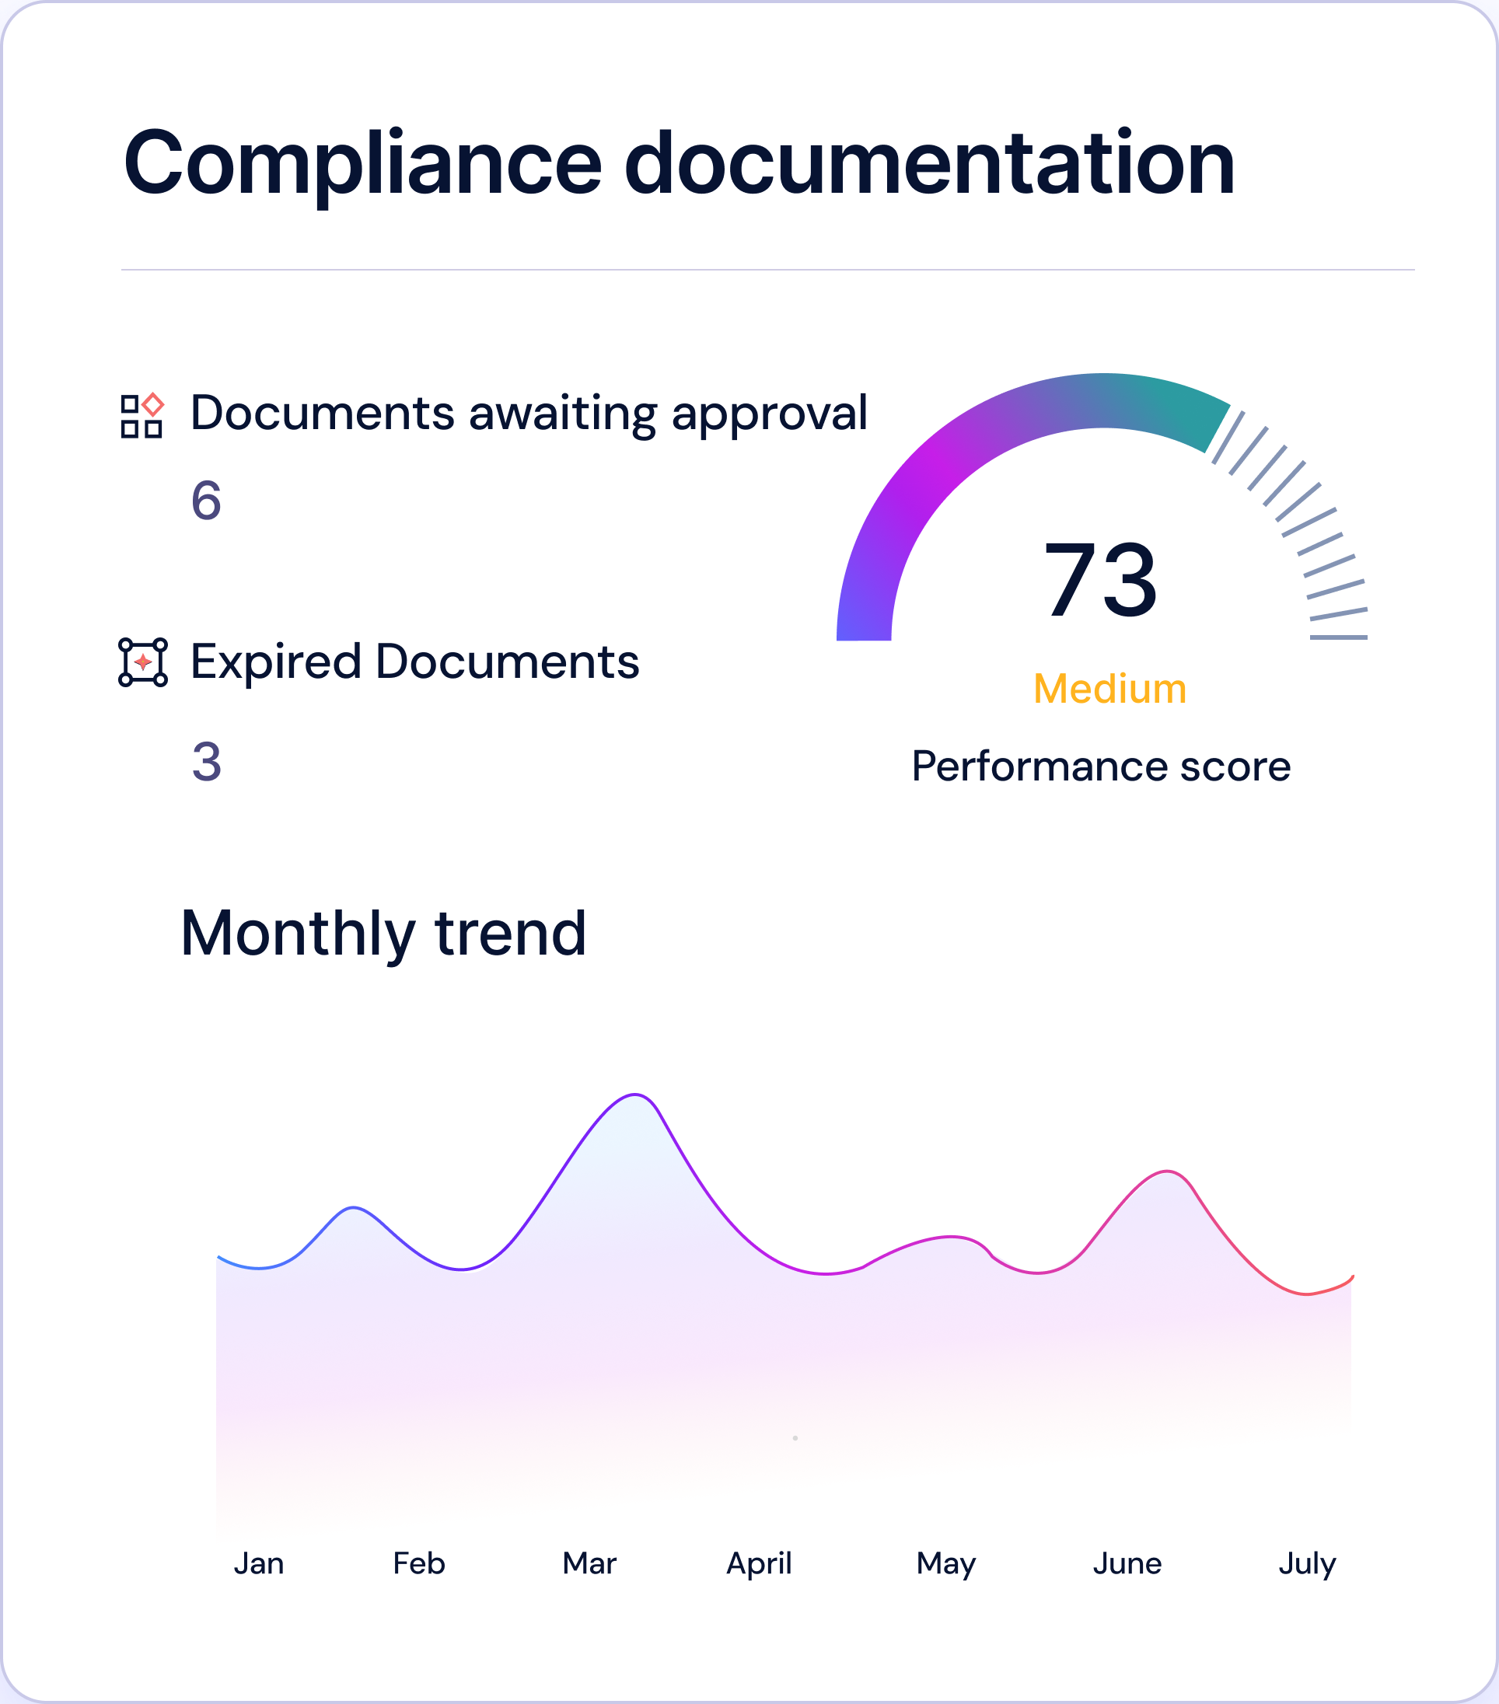Click the score value 73

[x=1100, y=580]
